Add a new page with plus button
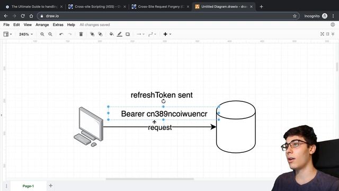Screen dimensions: 339x191 pos(51,186)
